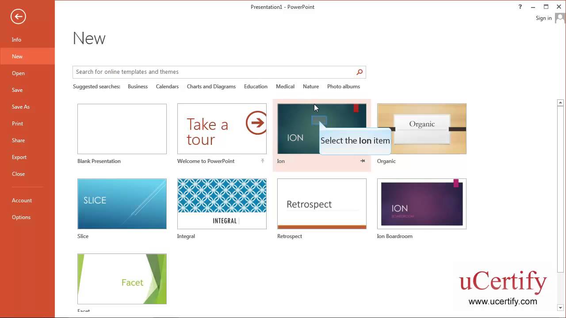
Task: Open the Account page
Action: click(22, 201)
